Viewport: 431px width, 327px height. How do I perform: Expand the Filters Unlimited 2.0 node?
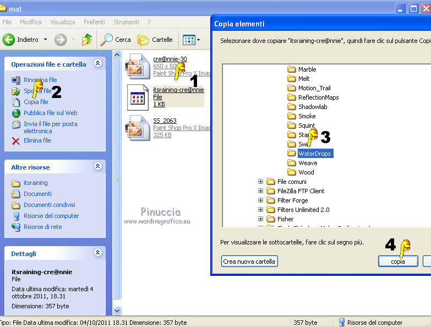point(260,209)
